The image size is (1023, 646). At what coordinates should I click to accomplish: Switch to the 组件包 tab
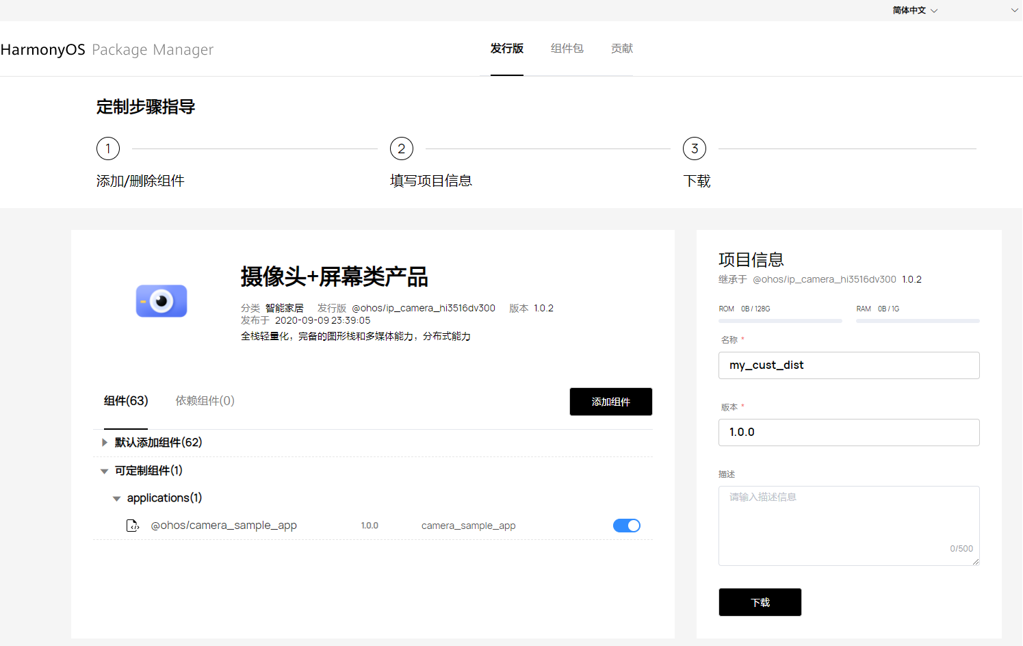tap(567, 49)
